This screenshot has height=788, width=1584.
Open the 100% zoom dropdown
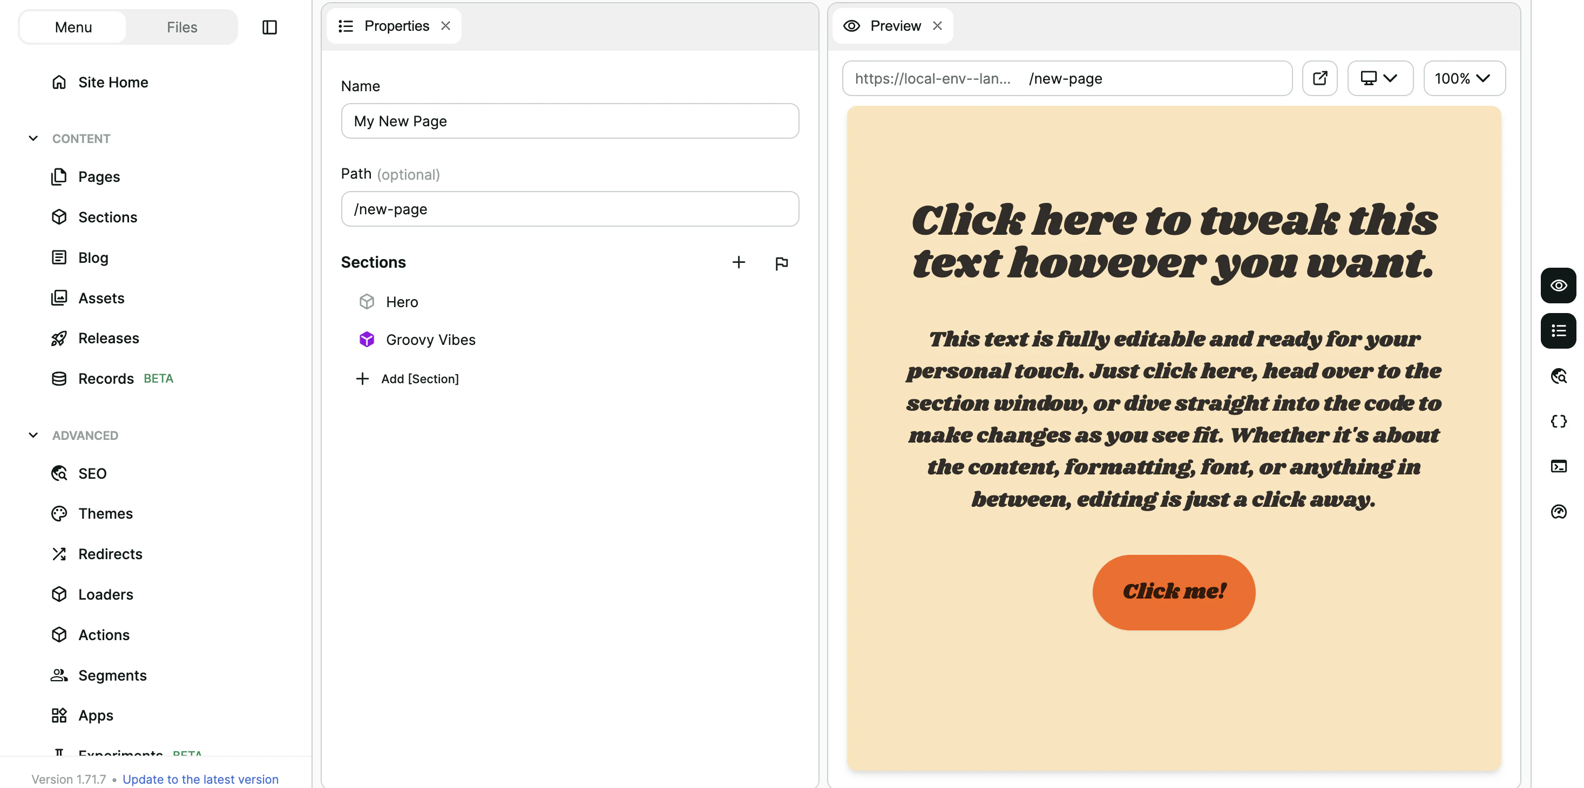(x=1464, y=78)
